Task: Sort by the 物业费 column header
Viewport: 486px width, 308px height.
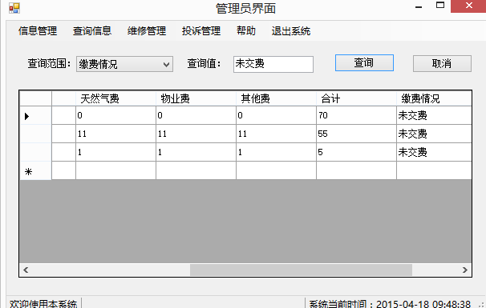Action: click(196, 98)
